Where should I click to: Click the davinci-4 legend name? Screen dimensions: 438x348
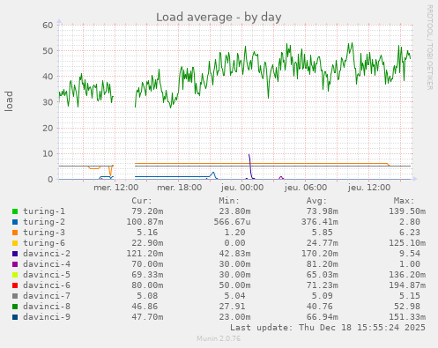coord(47,264)
